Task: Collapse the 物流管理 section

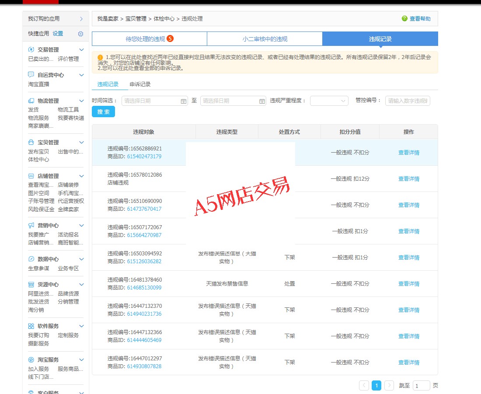Action: [x=82, y=101]
